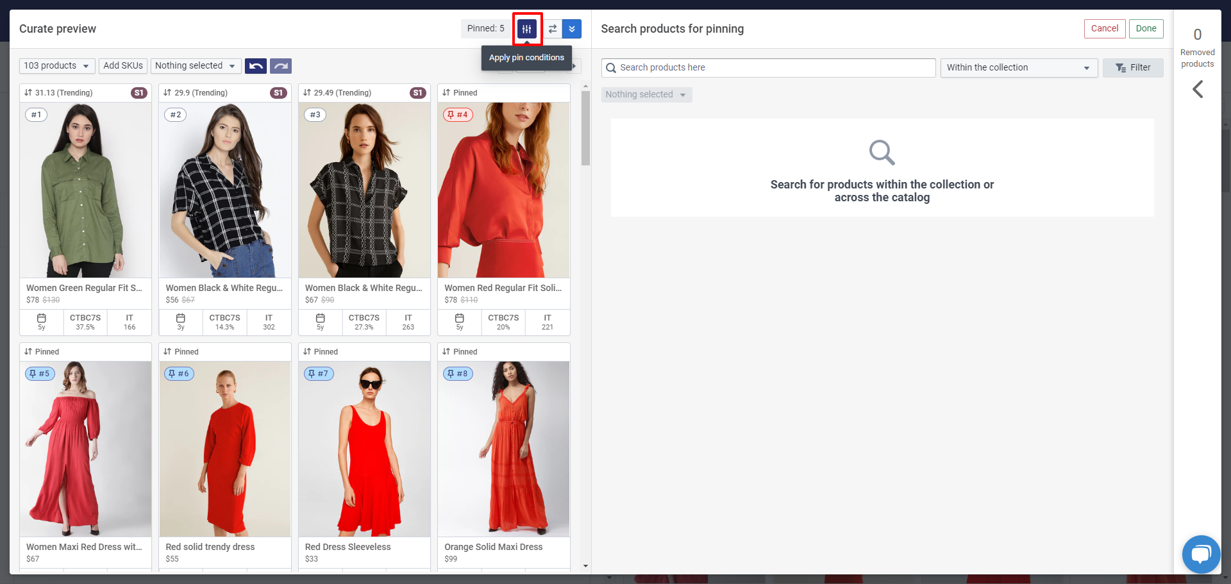
Task: Click sort arrows icon on 31.13 Trending card
Action: click(x=28, y=93)
